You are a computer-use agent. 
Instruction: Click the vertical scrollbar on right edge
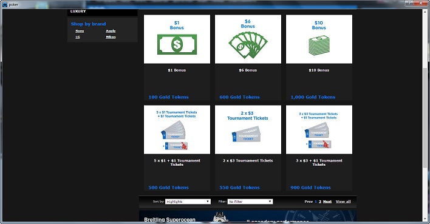425,115
